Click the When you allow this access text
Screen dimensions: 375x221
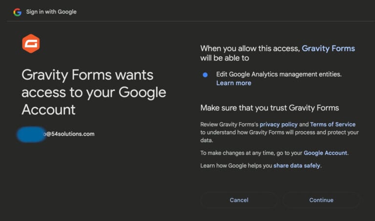tap(250, 48)
